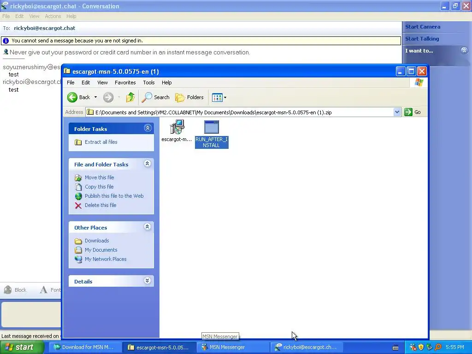Open the Edit menu in zip window
472x354 pixels.
coord(86,83)
